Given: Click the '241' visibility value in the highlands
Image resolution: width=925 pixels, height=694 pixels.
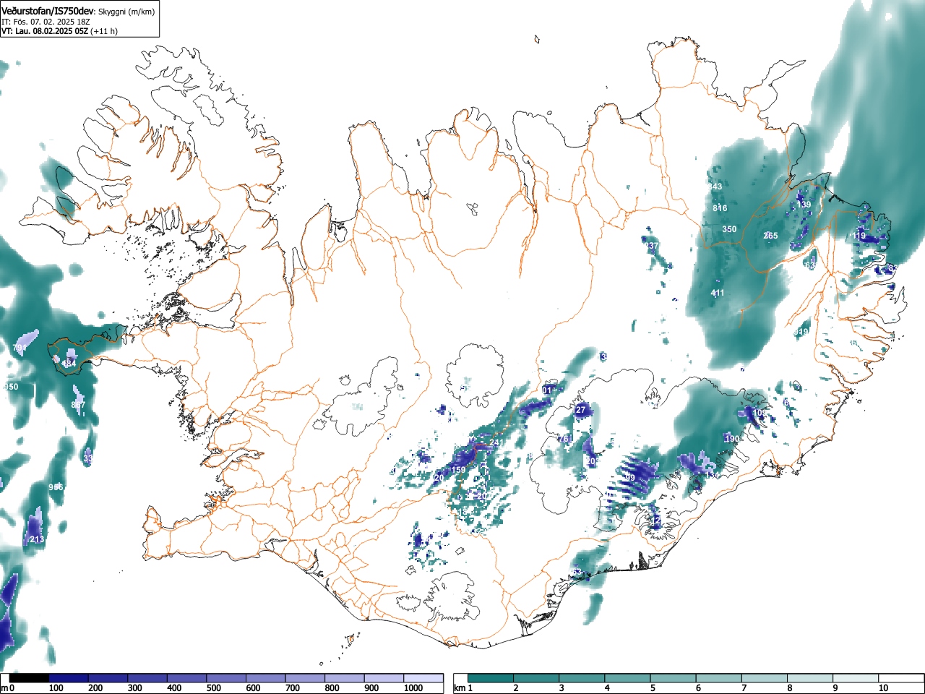Looking at the screenshot, I should pyautogui.click(x=496, y=442).
